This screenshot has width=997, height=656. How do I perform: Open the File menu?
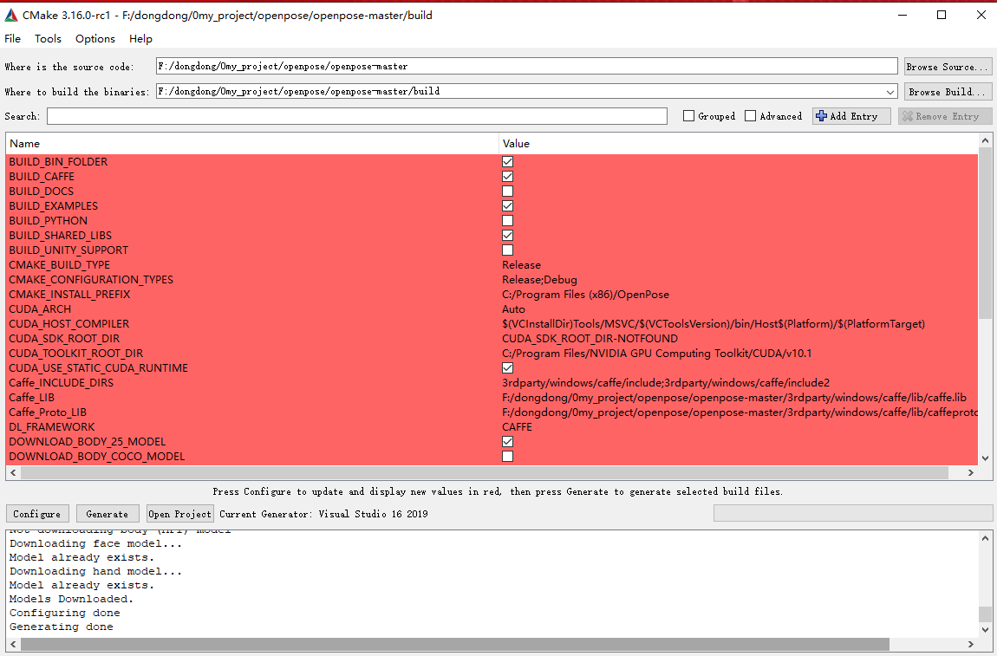12,39
